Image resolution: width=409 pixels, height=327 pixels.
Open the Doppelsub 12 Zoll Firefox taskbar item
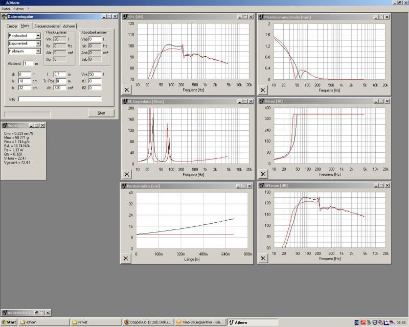click(147, 322)
